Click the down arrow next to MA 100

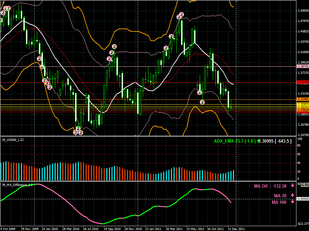[292, 202]
